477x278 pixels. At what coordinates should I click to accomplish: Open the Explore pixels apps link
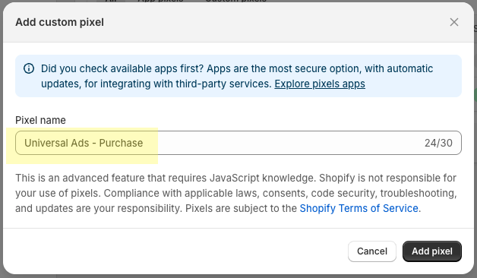coord(320,84)
